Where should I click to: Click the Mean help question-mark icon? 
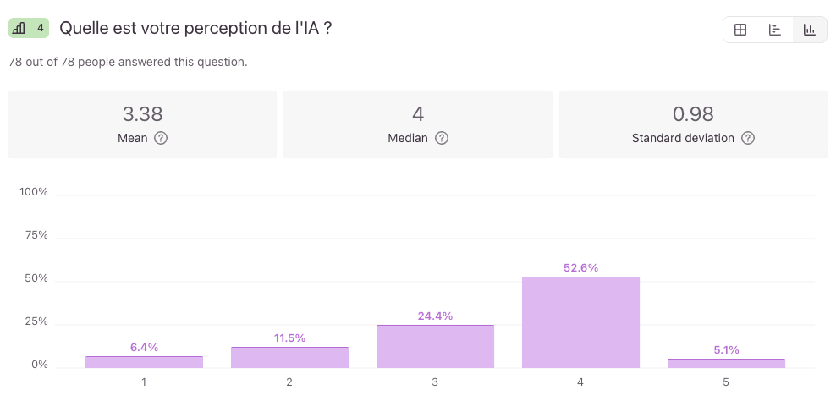coord(161,138)
